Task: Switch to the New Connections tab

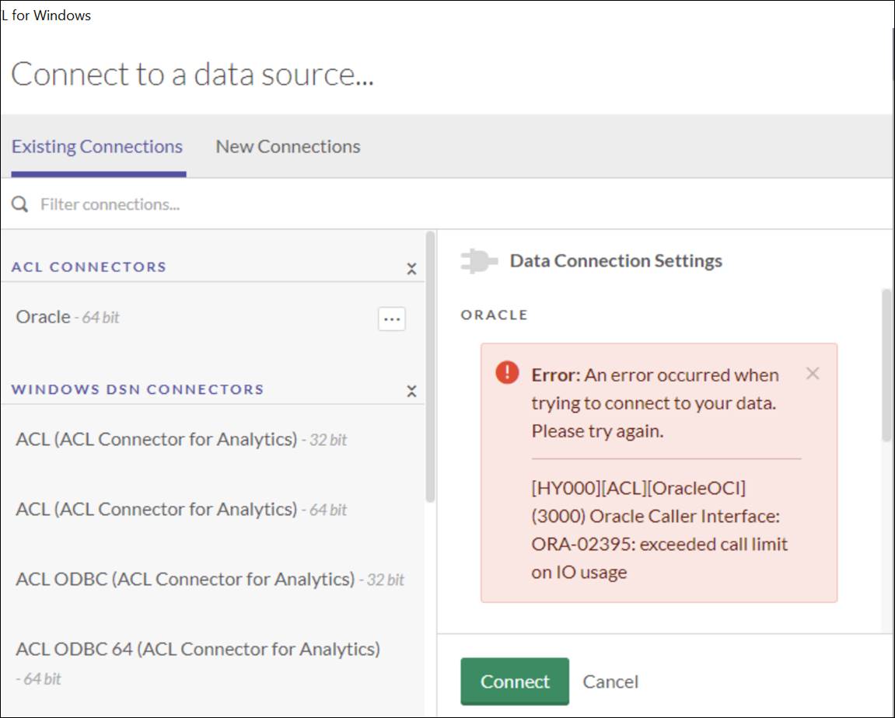Action: (287, 146)
